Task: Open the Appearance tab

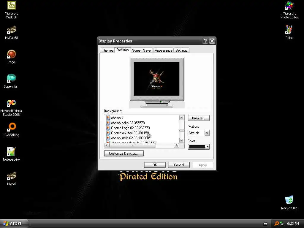Action: [x=164, y=50]
